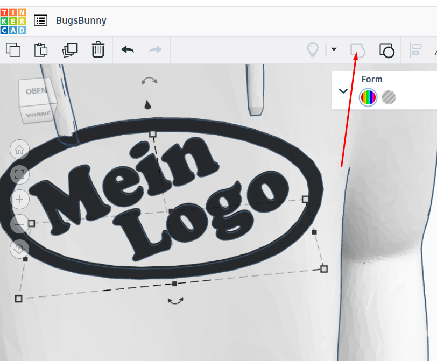The width and height of the screenshot is (437, 361).
Task: Fit all in view
Action: tap(19, 174)
